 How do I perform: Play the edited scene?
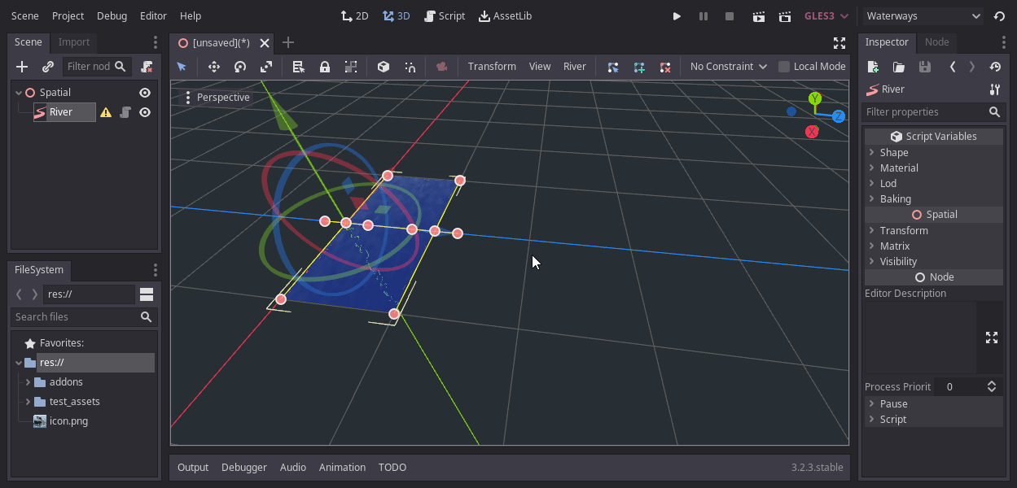pyautogui.click(x=759, y=16)
